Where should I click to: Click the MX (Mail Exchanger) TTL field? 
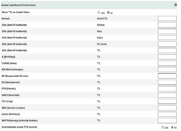pyautogui.click(x=167, y=70)
